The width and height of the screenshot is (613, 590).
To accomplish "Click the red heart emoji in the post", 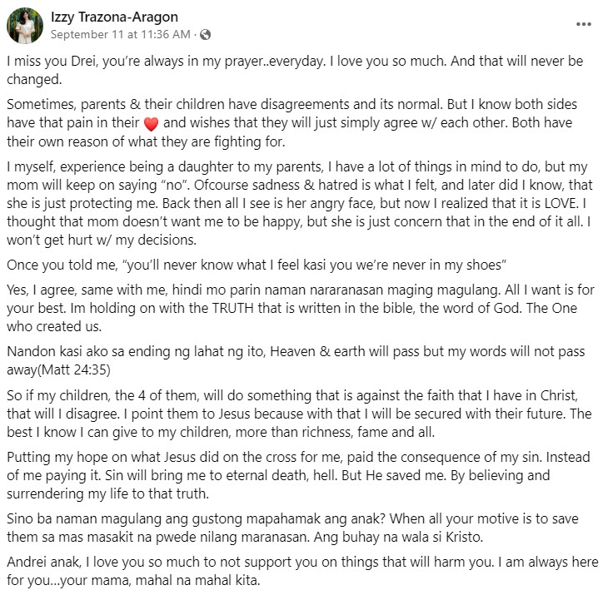I will coord(151,123).
